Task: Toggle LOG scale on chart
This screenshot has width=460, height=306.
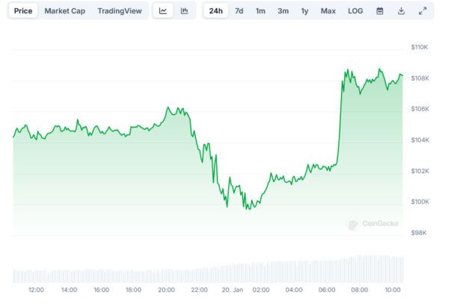Action: tap(355, 11)
